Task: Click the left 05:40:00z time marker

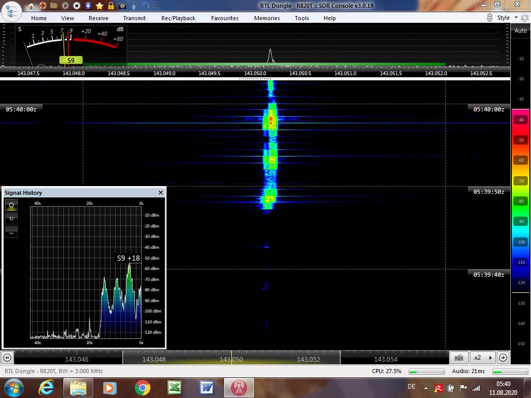Action: click(21, 109)
